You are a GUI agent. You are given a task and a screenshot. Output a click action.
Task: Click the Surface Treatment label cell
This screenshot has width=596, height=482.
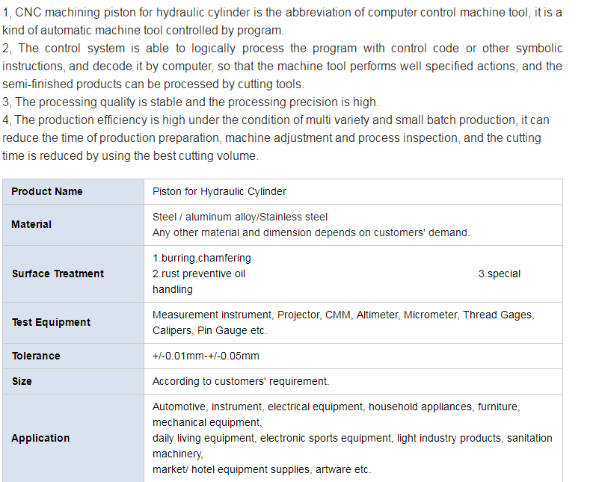click(58, 274)
